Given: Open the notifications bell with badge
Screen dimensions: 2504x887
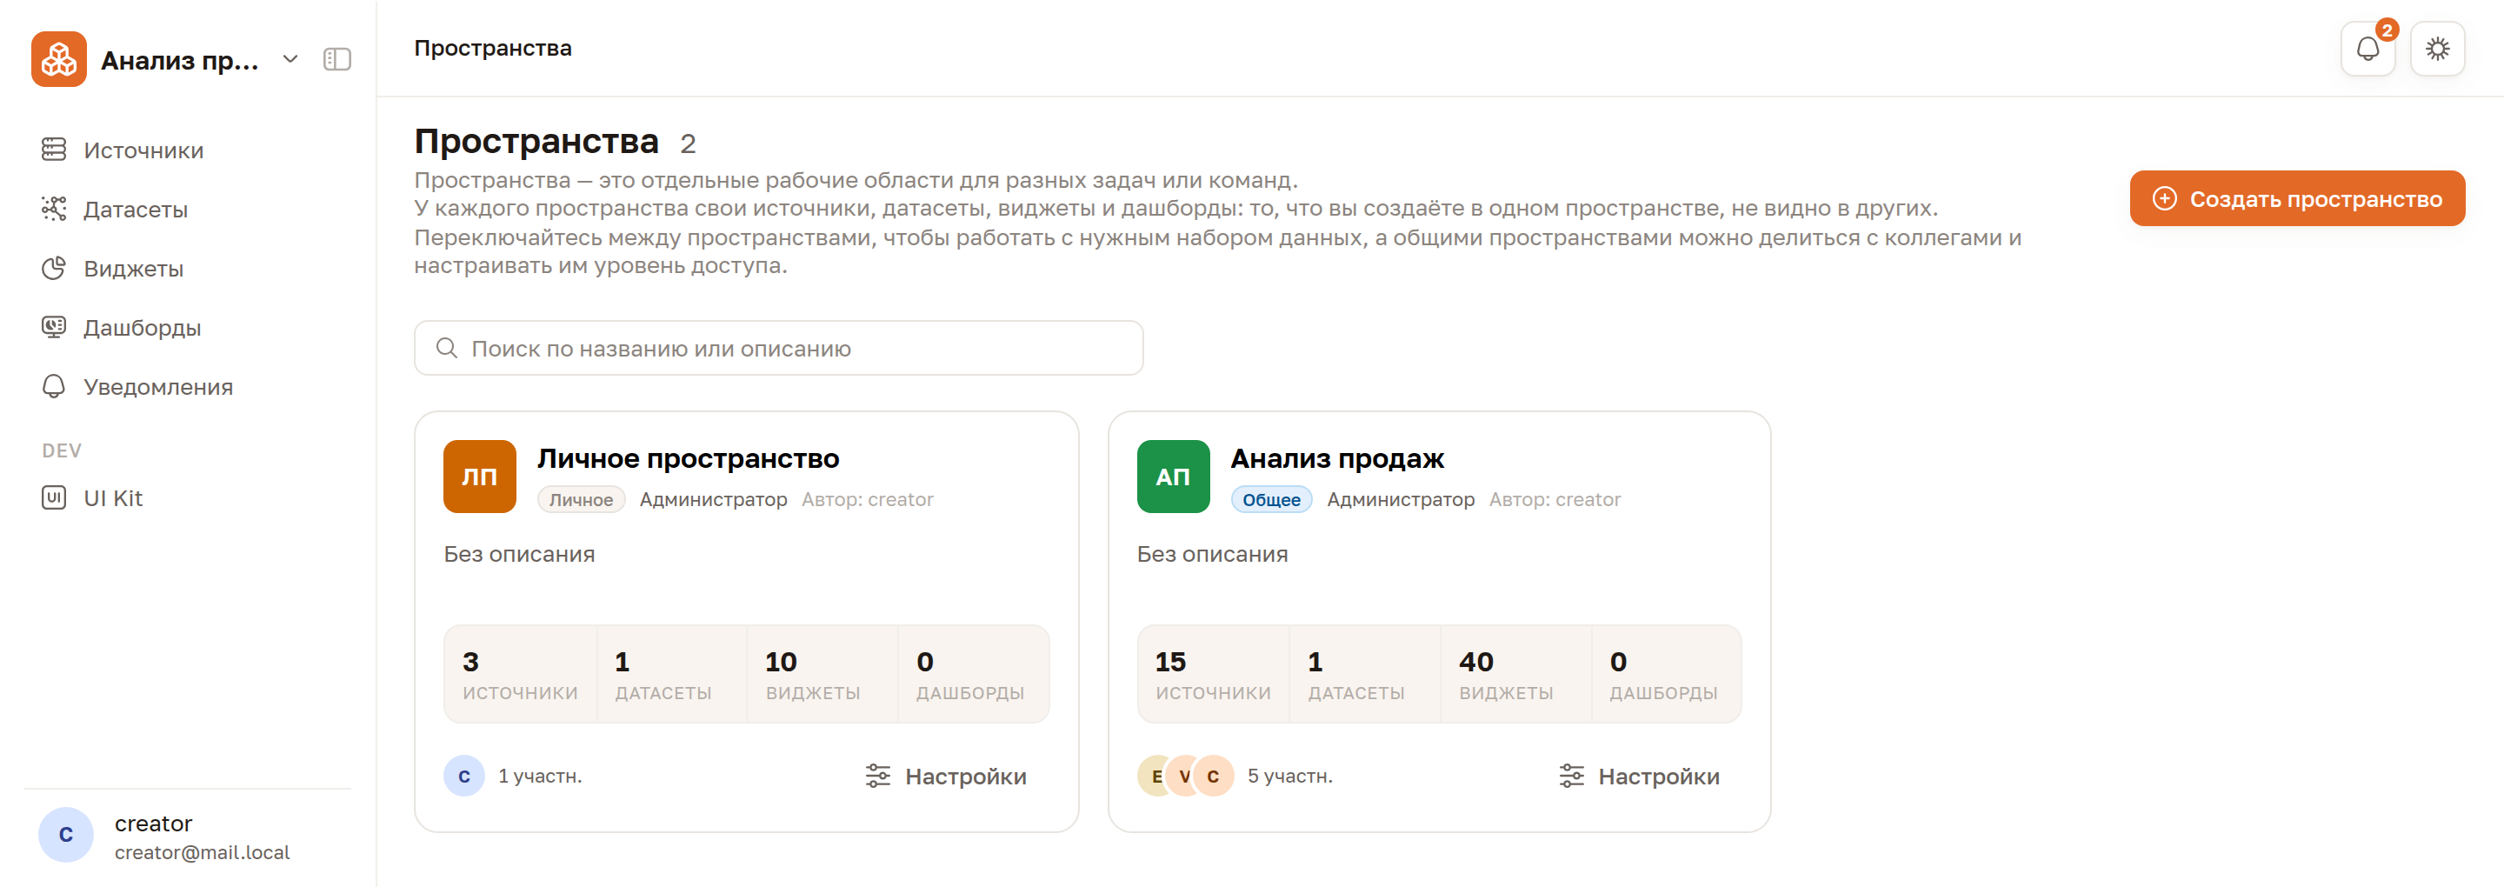Looking at the screenshot, I should (2367, 49).
